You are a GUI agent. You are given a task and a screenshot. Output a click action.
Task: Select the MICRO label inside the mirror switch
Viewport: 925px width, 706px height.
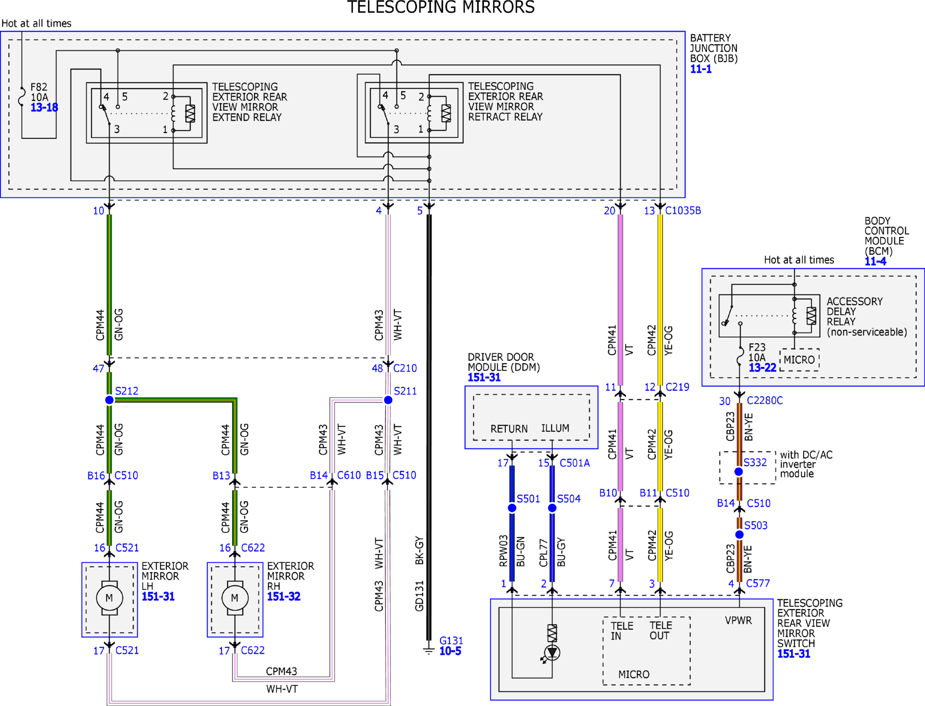634,674
